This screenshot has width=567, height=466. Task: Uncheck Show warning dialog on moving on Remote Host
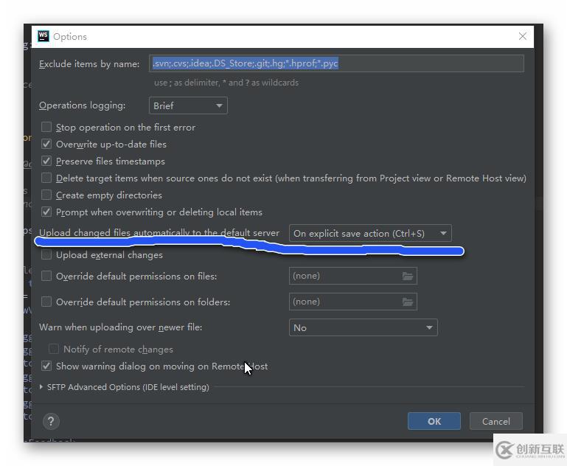(46, 366)
